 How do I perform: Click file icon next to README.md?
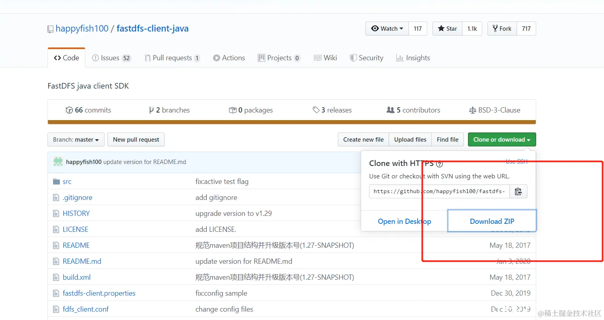point(56,261)
